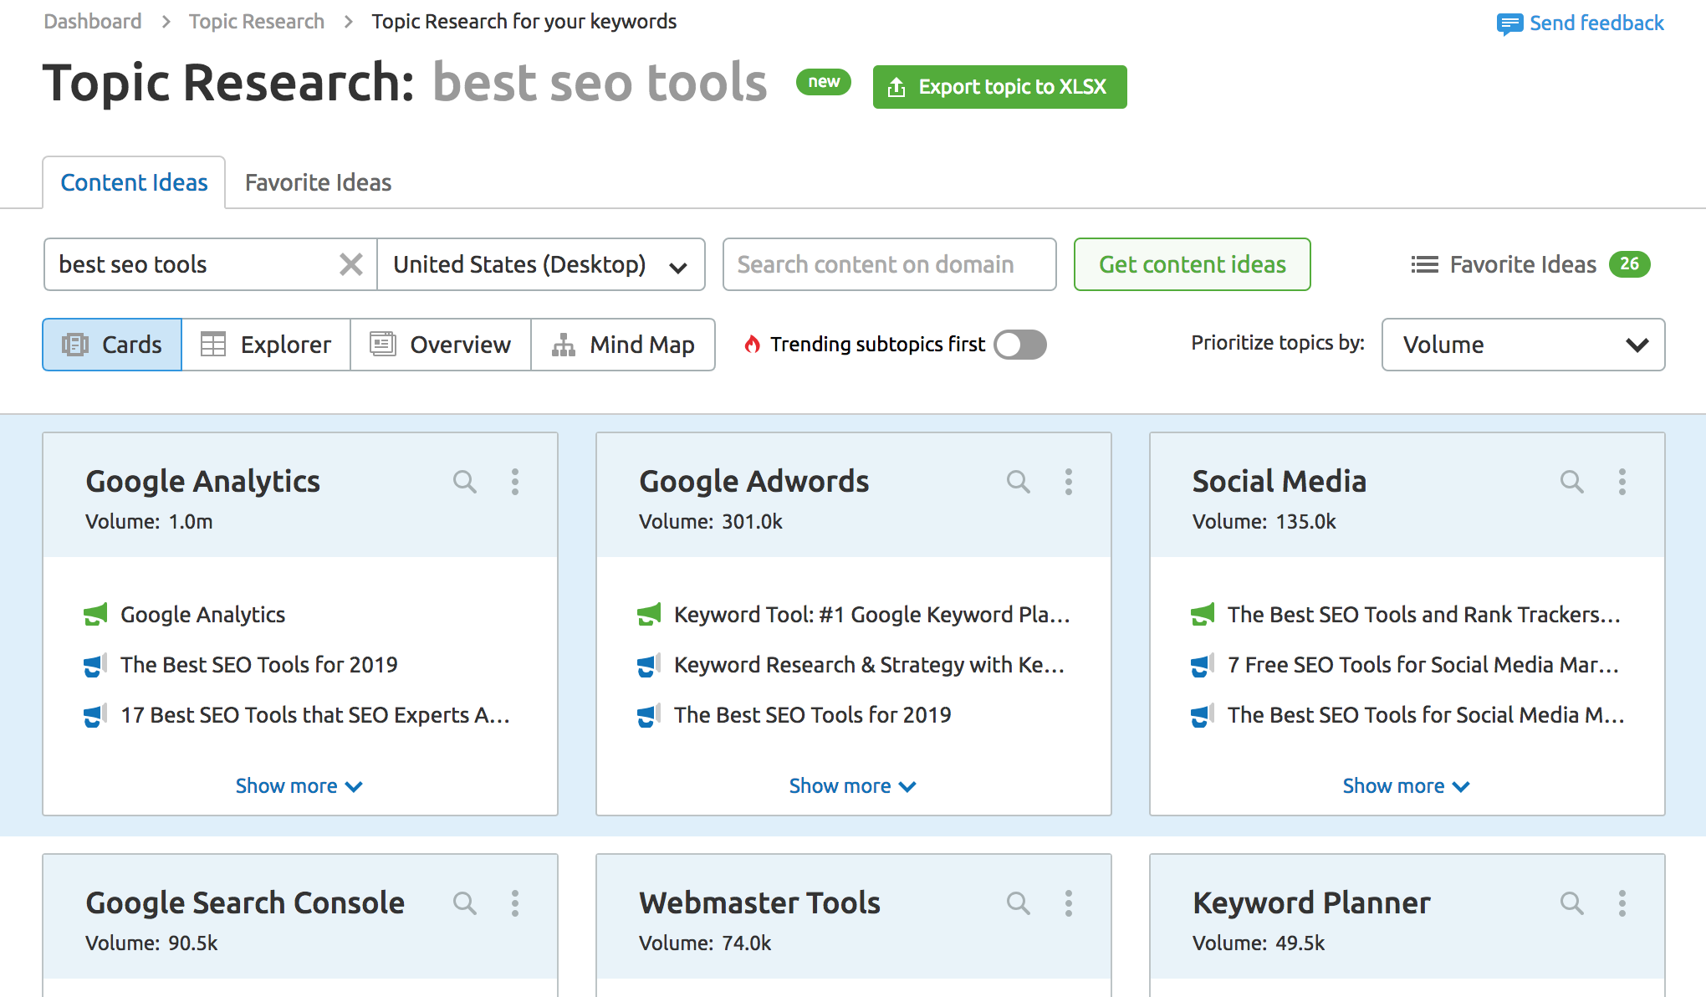Click the search icon on Google Search Console card

[465, 903]
